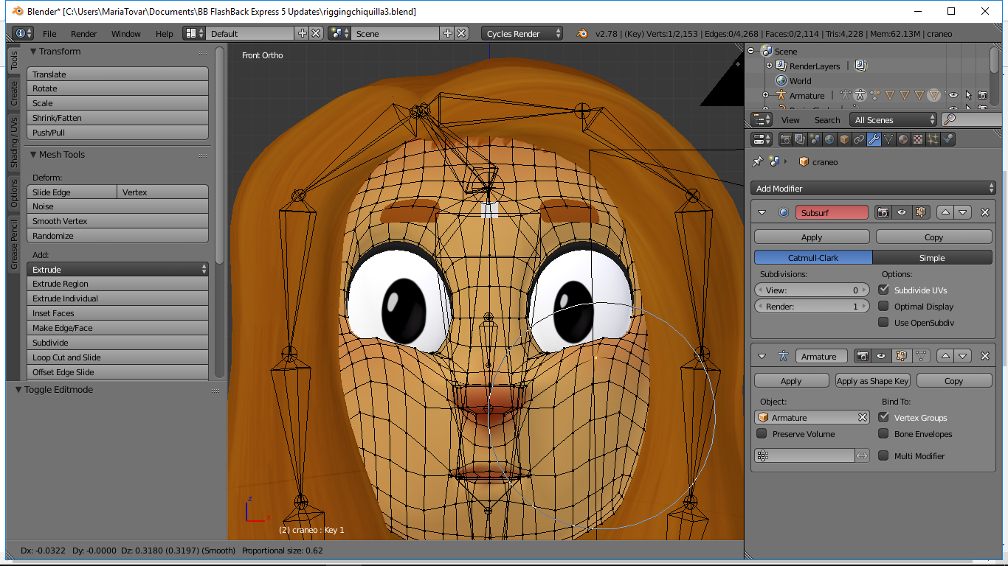1008x566 pixels.
Task: Click the RenderLayers data icon in outliner
Action: tap(860, 66)
